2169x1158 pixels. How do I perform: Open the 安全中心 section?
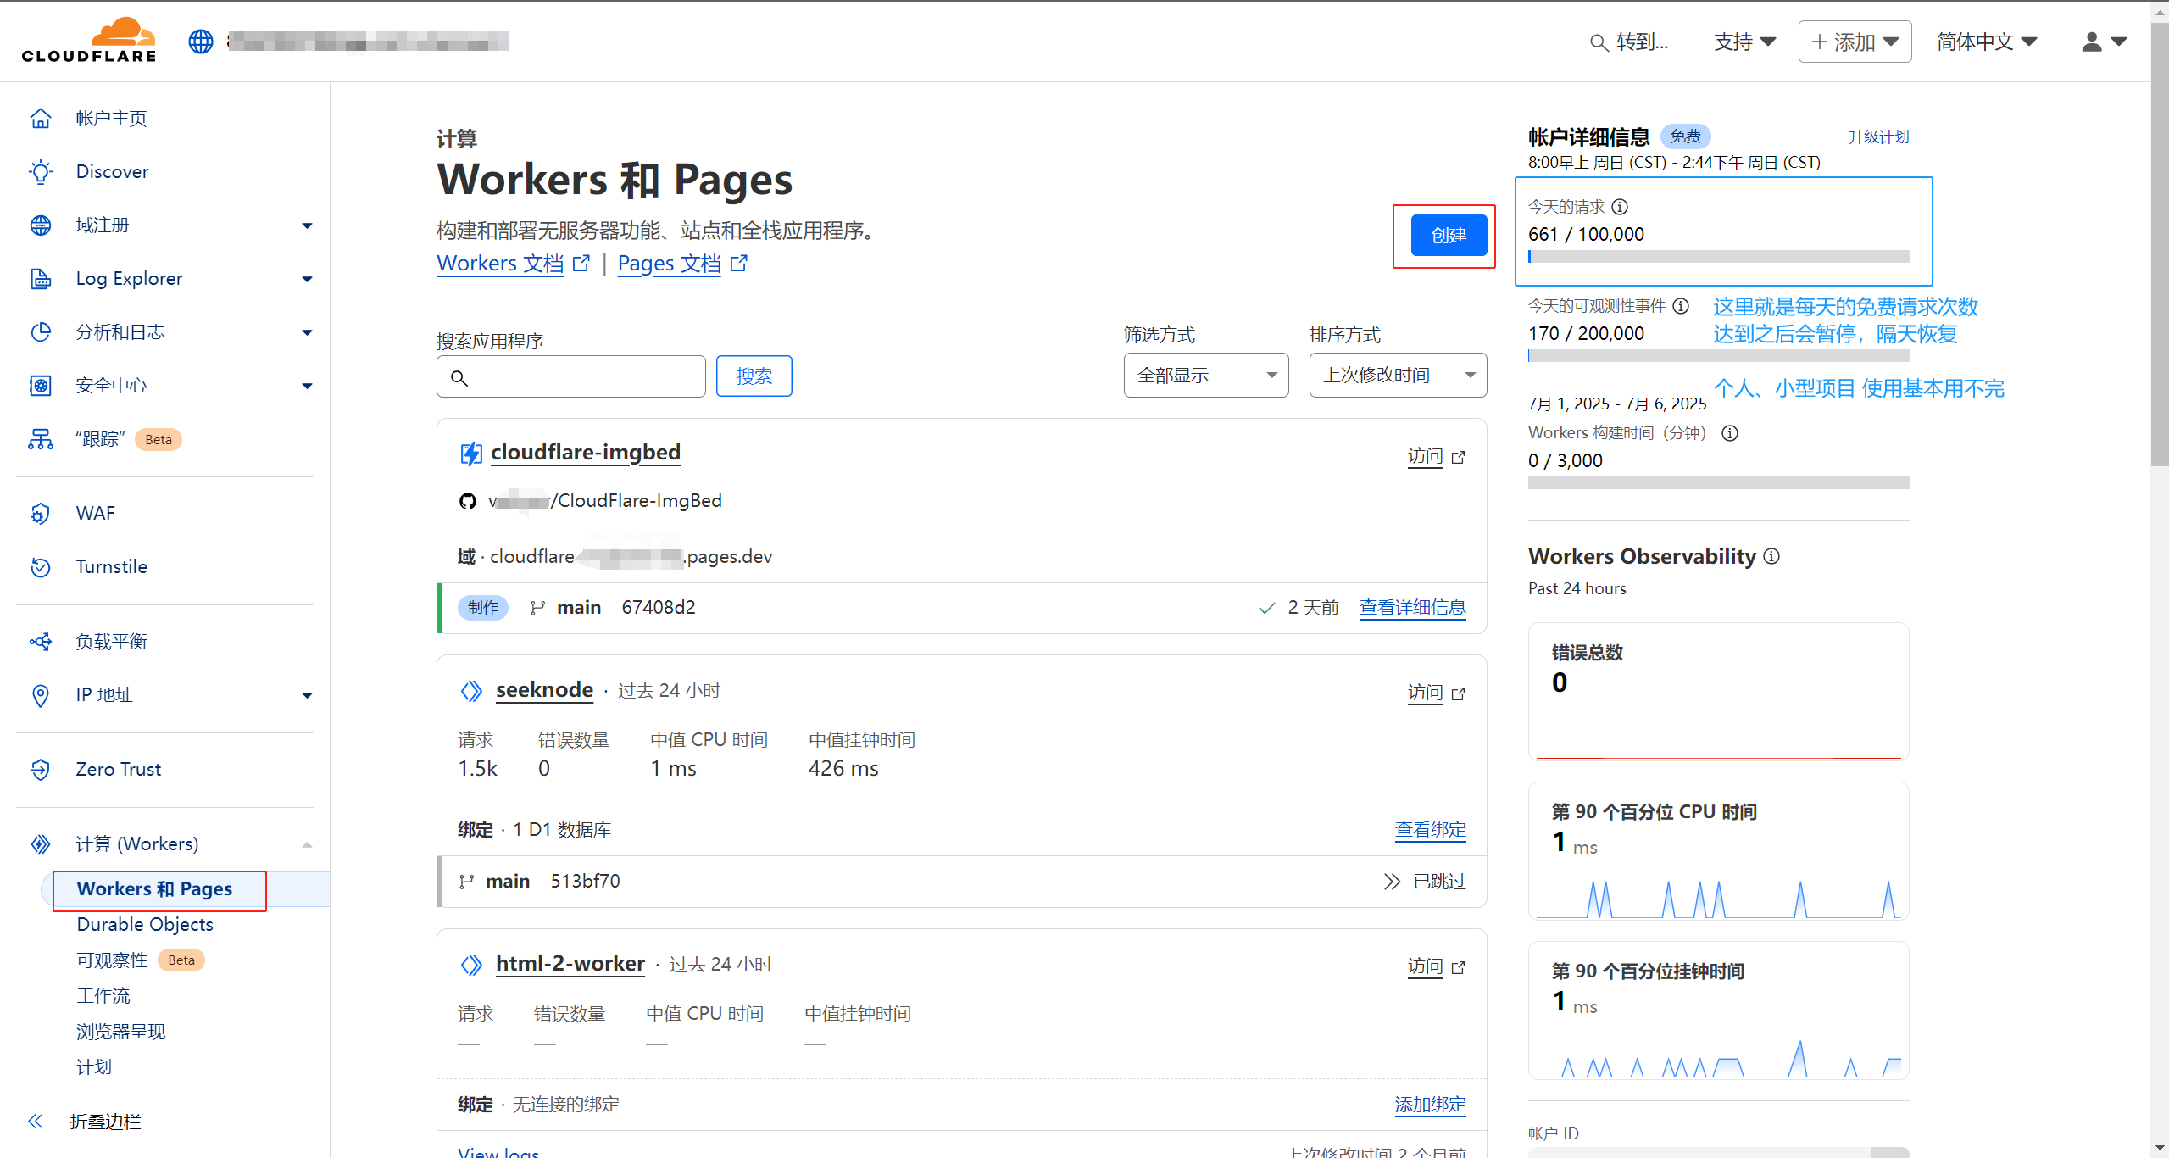110,385
